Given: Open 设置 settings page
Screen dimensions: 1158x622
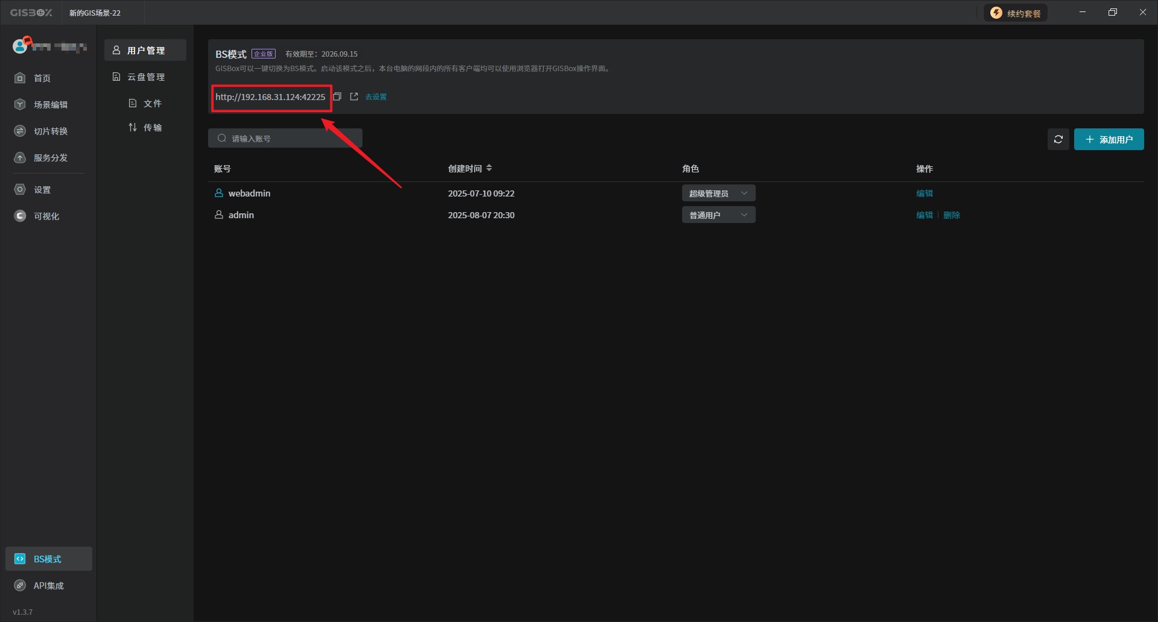Looking at the screenshot, I should pyautogui.click(x=42, y=190).
